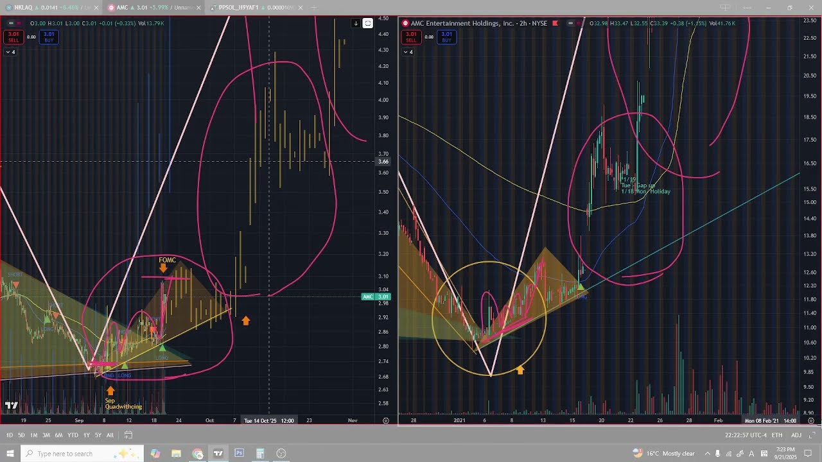The height and width of the screenshot is (462, 822).
Task: Click the SELL button on right AMC chart
Action: (411, 37)
